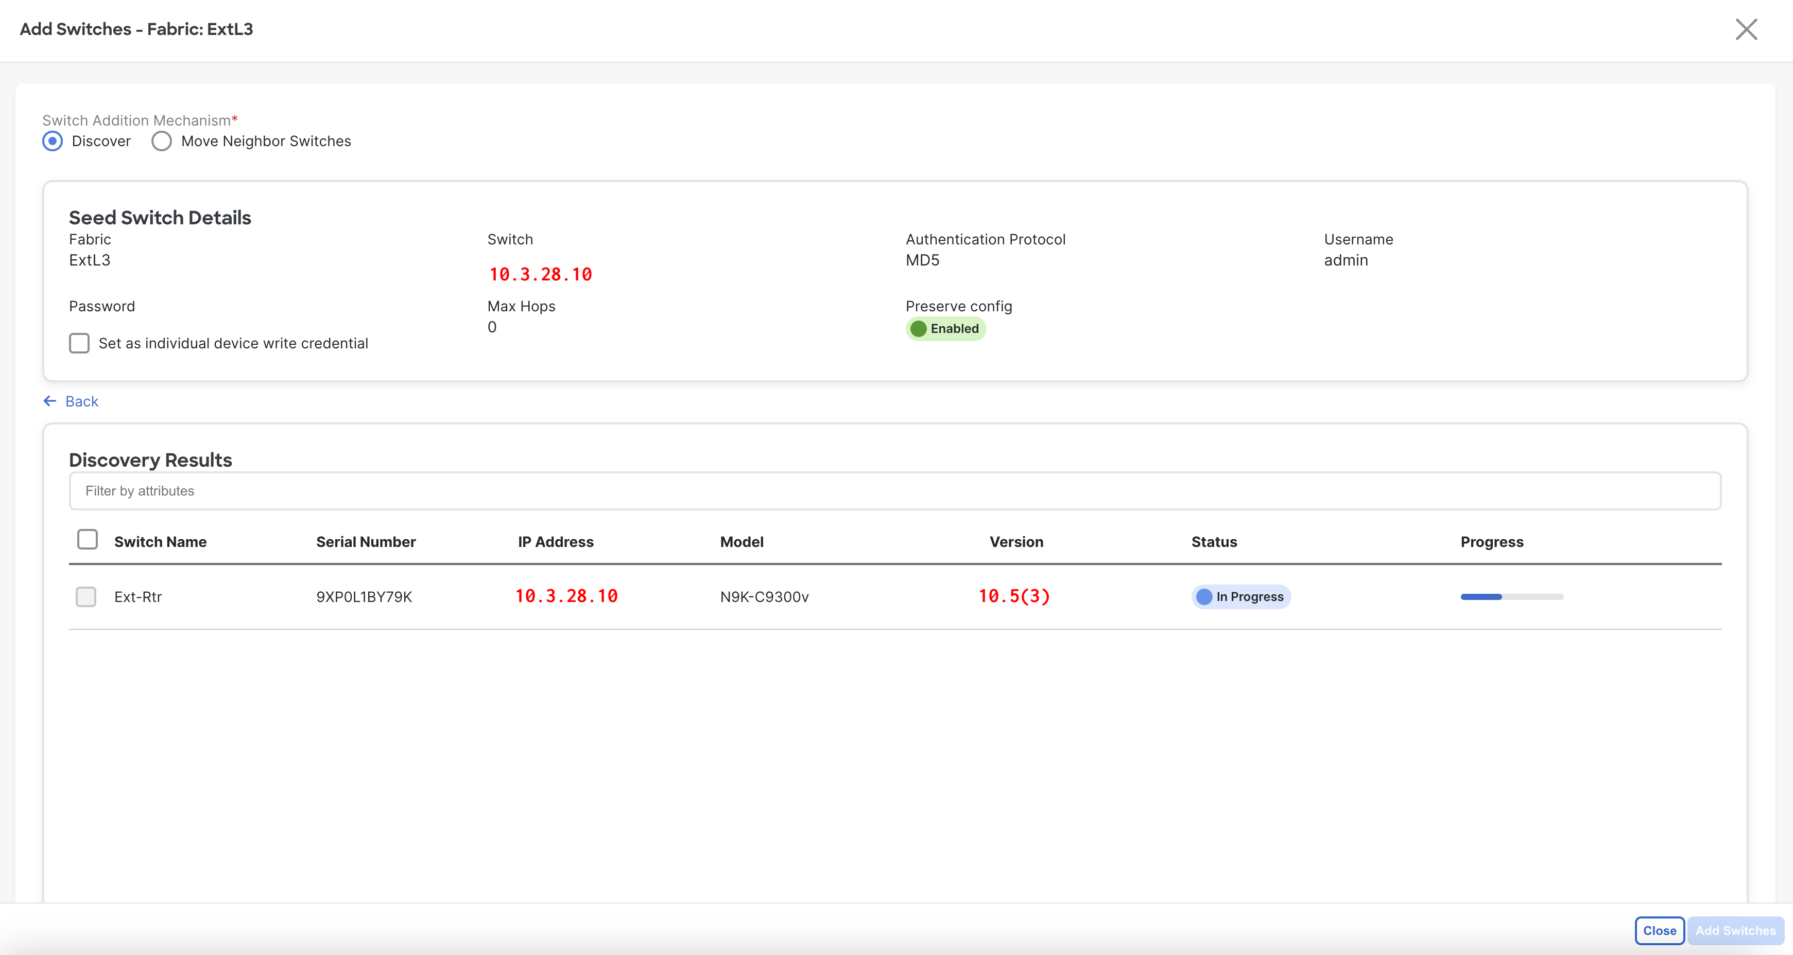Select the Discover radio button

click(x=53, y=141)
